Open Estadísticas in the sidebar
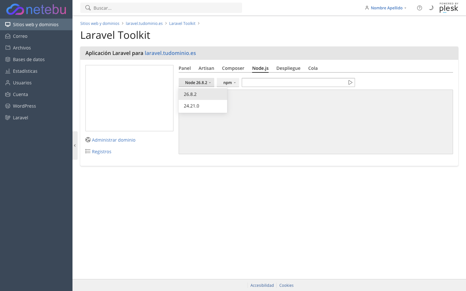This screenshot has width=466, height=291. tap(36, 71)
